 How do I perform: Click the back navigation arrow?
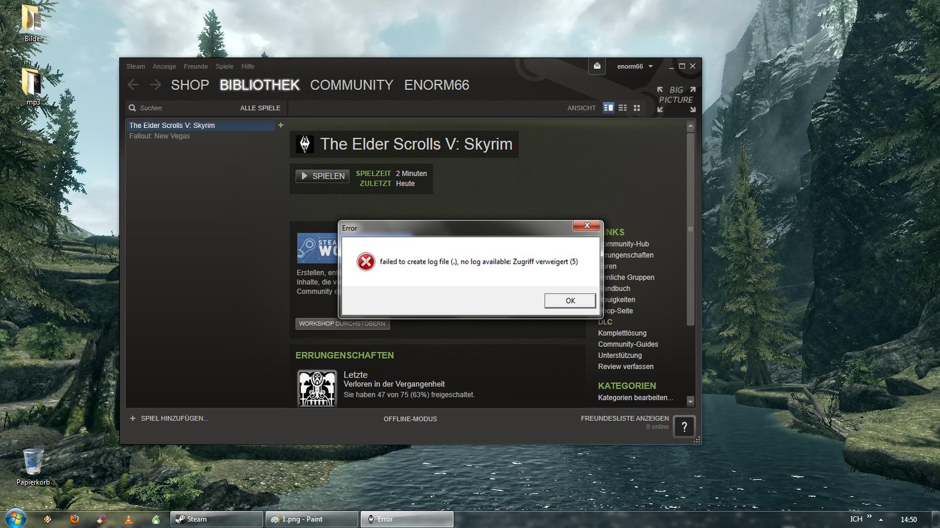pos(133,85)
